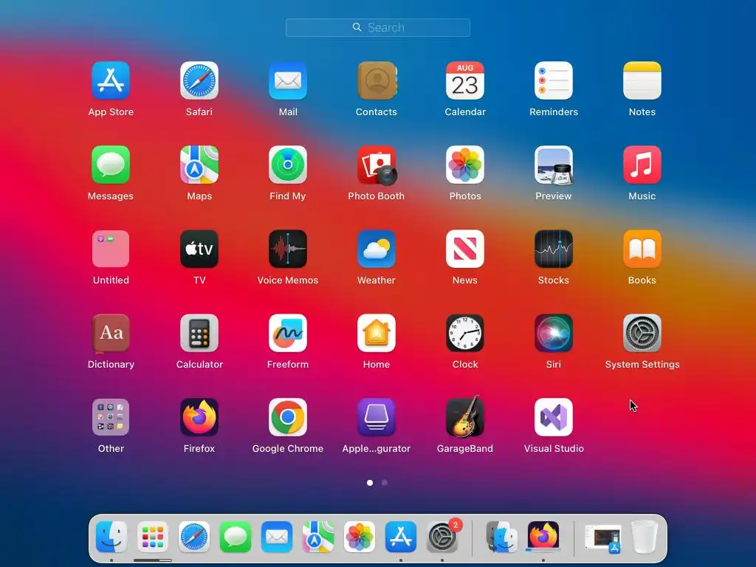
Task: Open System Settings with badge in Dock
Action: pyautogui.click(x=442, y=537)
